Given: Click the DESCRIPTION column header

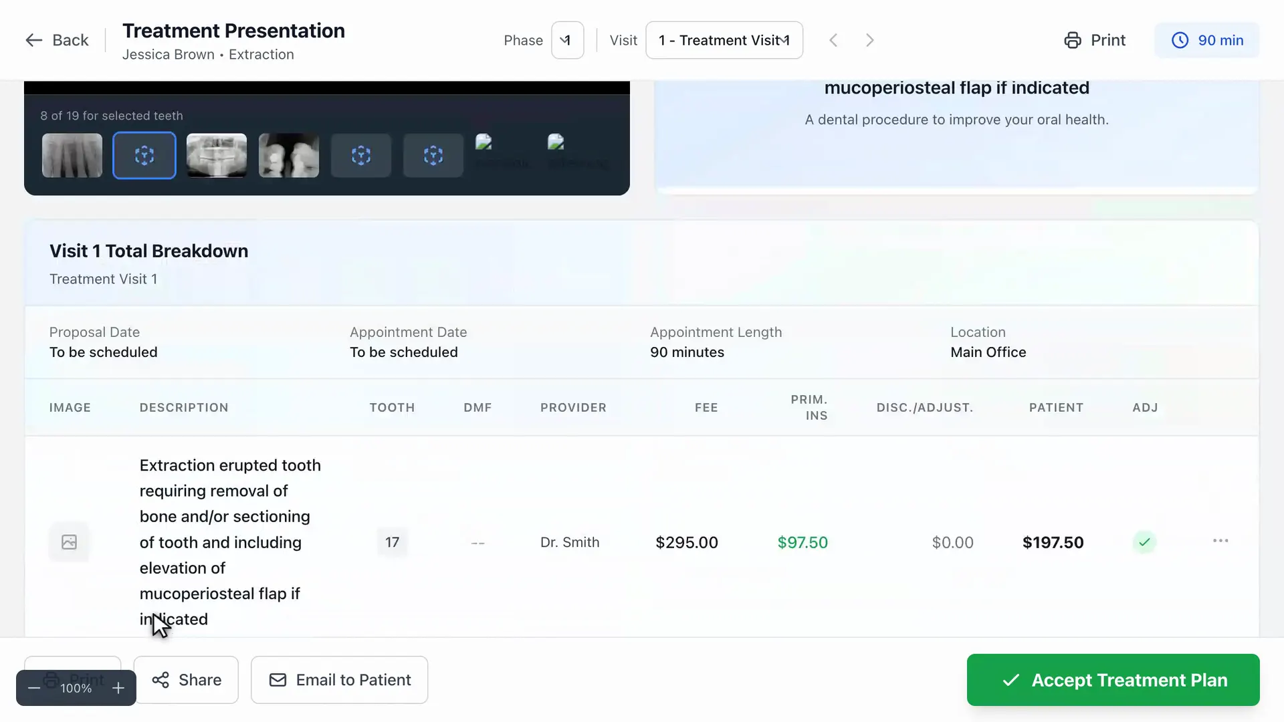Looking at the screenshot, I should tap(184, 408).
